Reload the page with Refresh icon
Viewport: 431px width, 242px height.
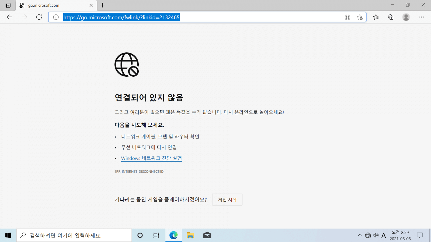tap(39, 17)
